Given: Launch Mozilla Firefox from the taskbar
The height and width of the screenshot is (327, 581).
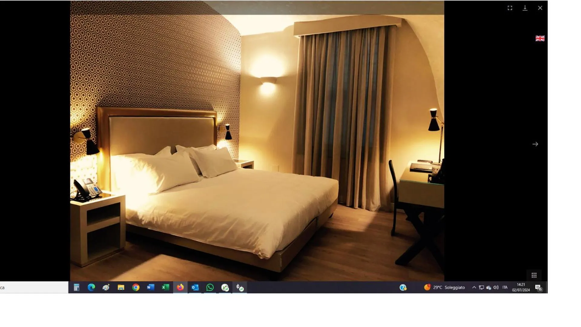Looking at the screenshot, I should click(x=180, y=287).
